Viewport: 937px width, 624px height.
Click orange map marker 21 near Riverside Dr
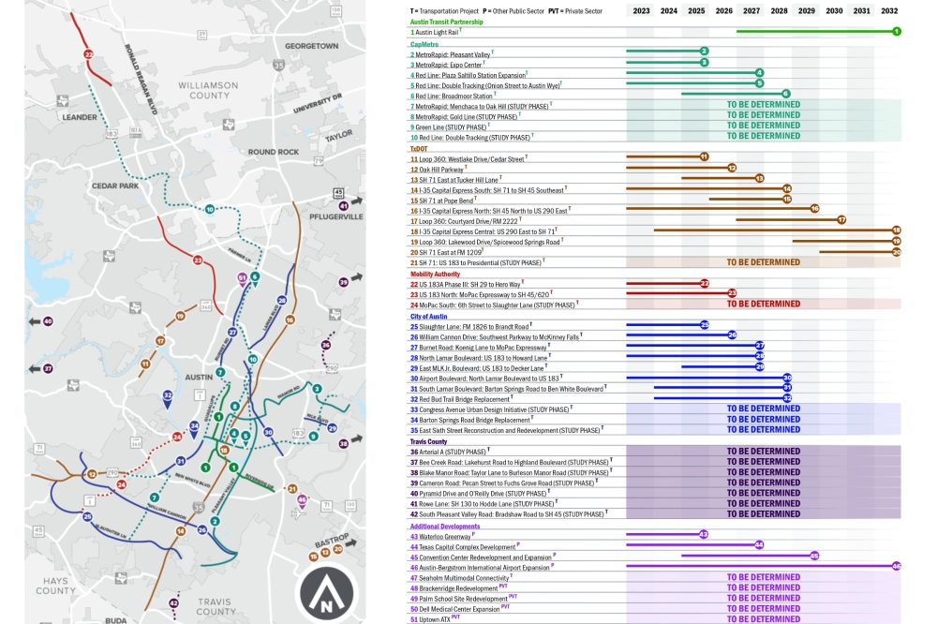(292, 489)
